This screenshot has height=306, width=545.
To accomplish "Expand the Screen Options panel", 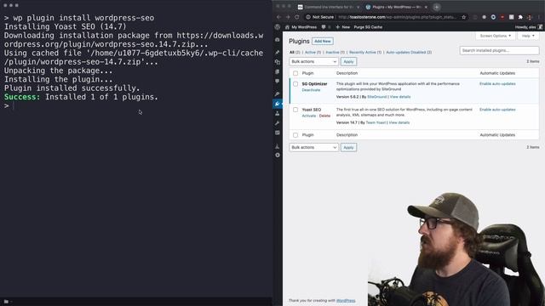I will click(x=496, y=36).
